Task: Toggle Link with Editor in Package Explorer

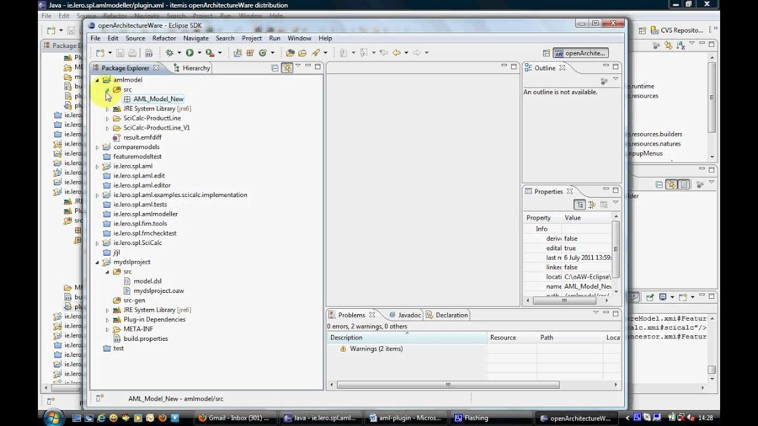Action: pyautogui.click(x=287, y=68)
